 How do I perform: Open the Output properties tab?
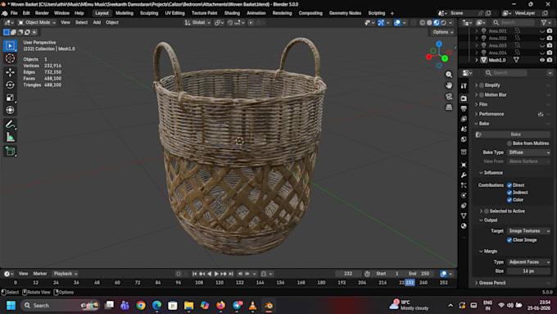click(x=464, y=108)
